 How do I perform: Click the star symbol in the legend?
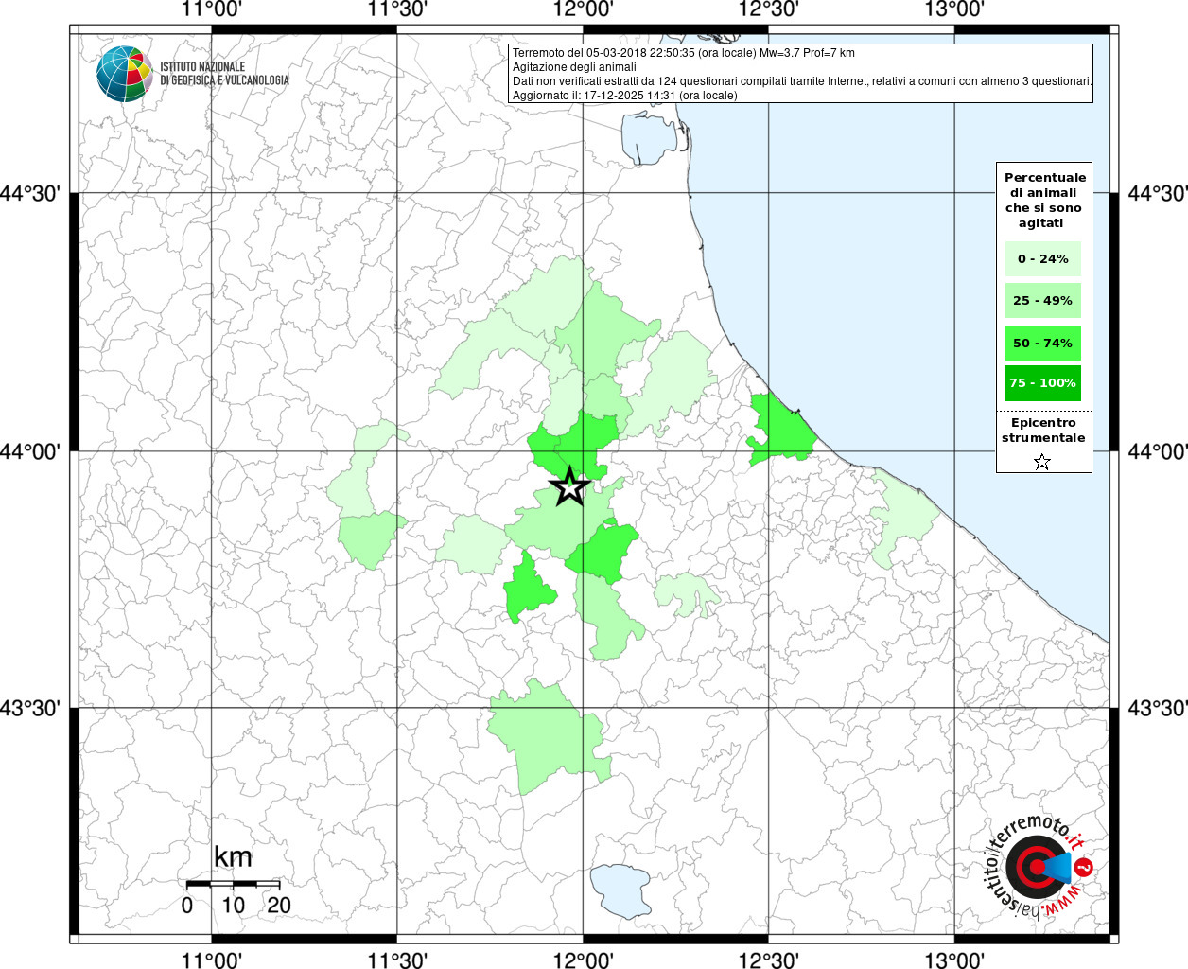1042,462
